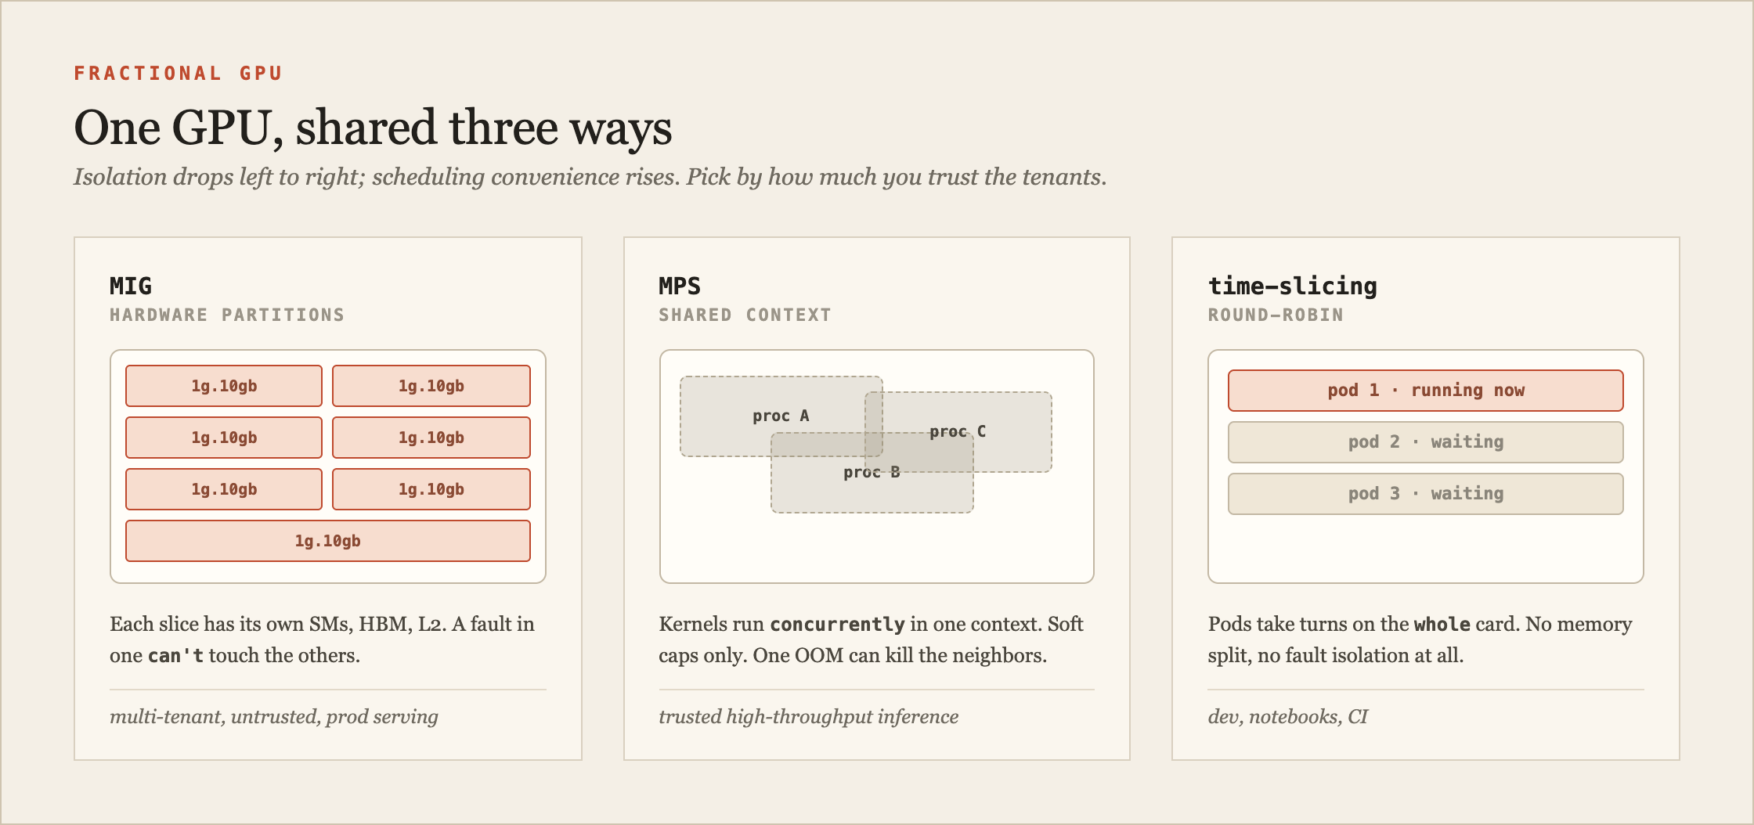Click the time-slicing card heading
Viewport: 1754px width, 825px height.
[1292, 286]
